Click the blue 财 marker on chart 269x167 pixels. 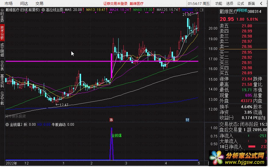pos(187,120)
